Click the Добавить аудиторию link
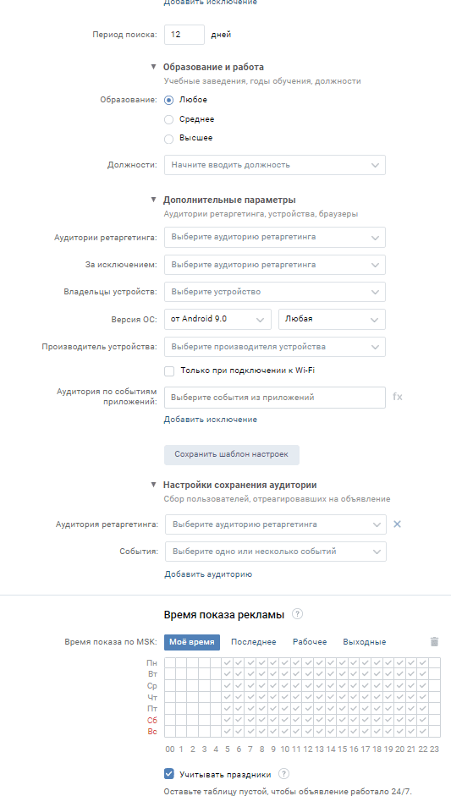Image resolution: width=451 pixels, height=807 pixels. 208,574
